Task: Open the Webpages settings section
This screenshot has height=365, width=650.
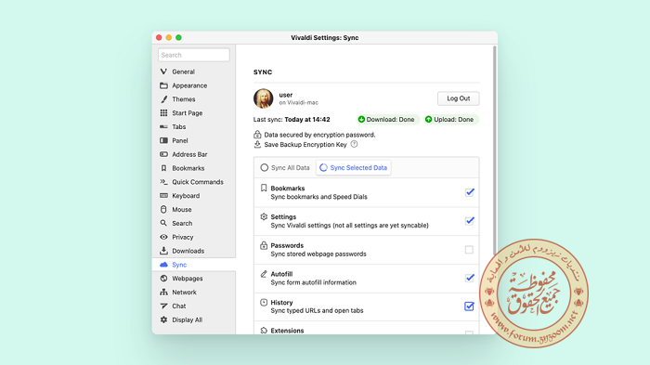Action: tap(193, 279)
